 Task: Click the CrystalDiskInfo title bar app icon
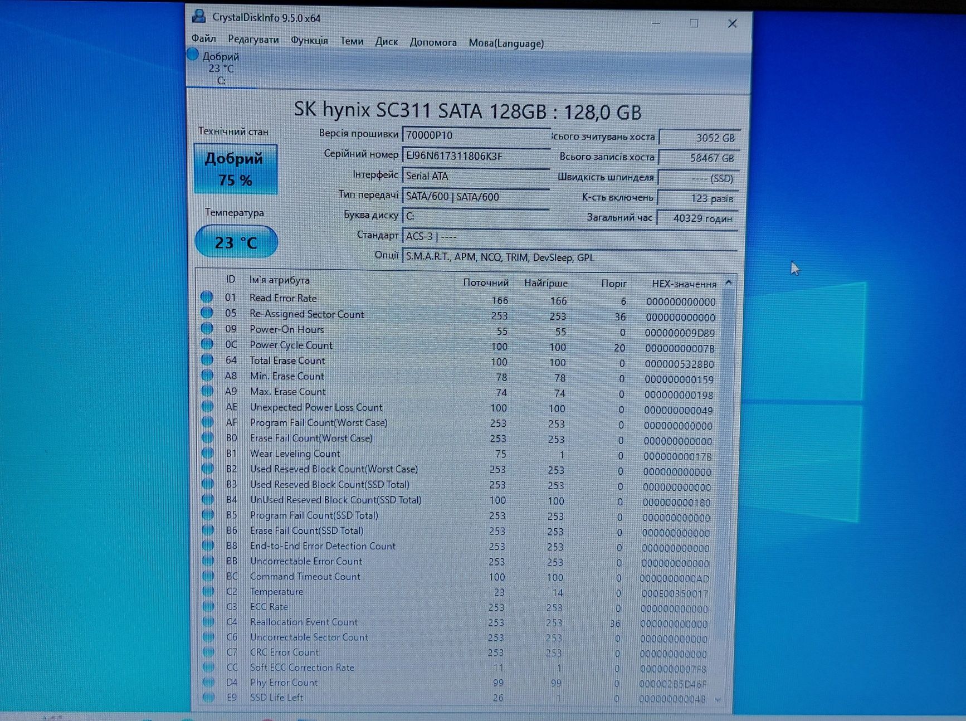point(199,16)
